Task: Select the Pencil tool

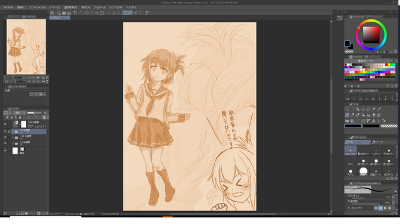Action: pos(352,115)
